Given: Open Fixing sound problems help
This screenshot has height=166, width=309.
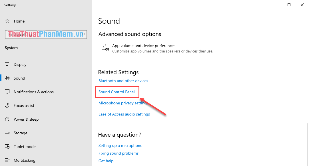Looking at the screenshot, I should (119, 153).
